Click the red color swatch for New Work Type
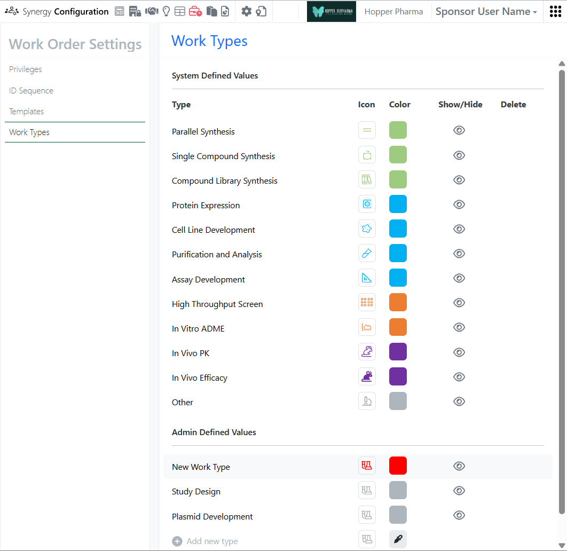Screen dimensions: 567x551 (398, 466)
